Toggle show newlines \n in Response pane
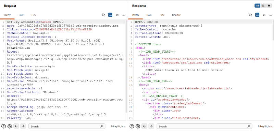274x132 pixels. pyautogui.click(x=264, y=15)
